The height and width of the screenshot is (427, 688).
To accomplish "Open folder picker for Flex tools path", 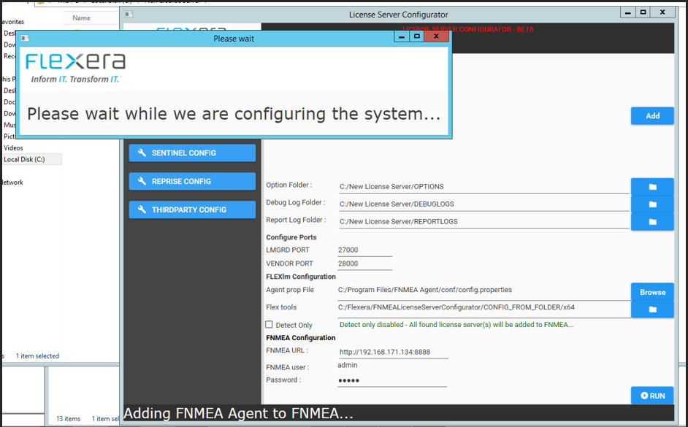I will pos(652,309).
